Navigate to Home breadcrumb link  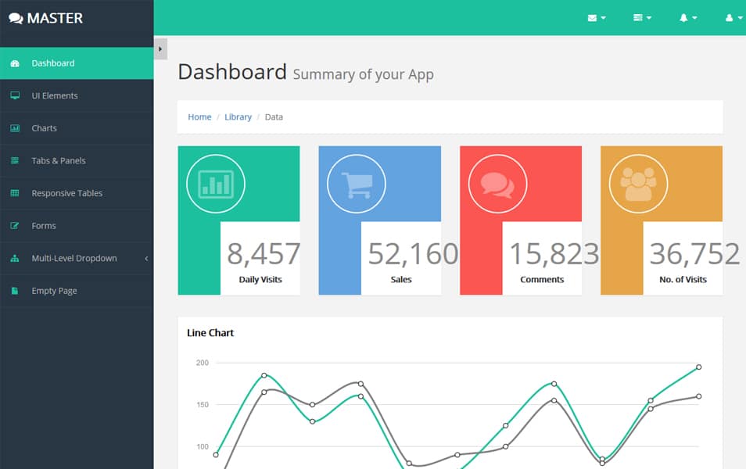tap(199, 116)
